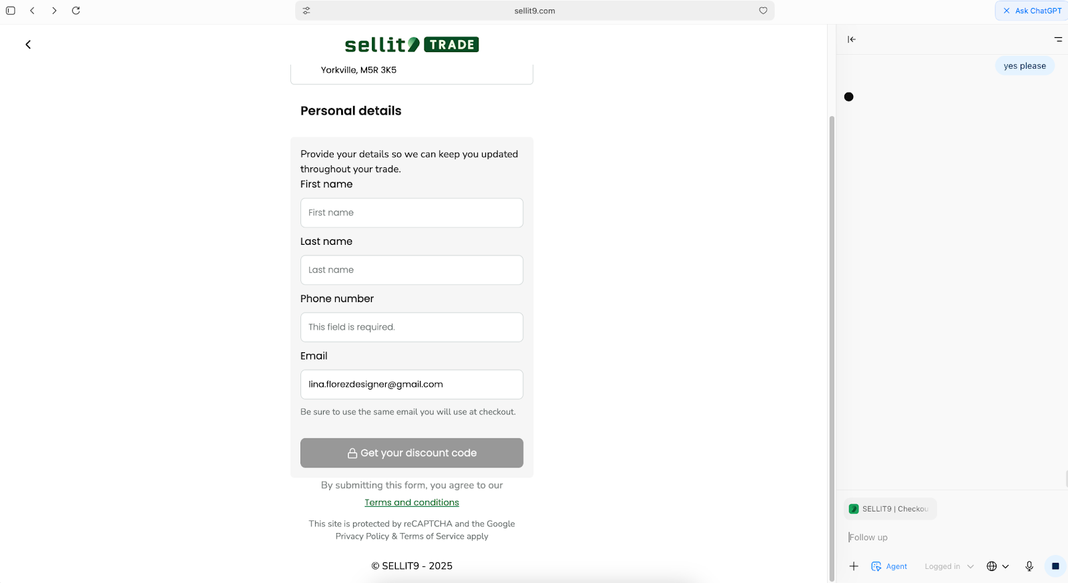The width and height of the screenshot is (1068, 583).
Task: Expand the Logged in dropdown
Action: point(949,566)
